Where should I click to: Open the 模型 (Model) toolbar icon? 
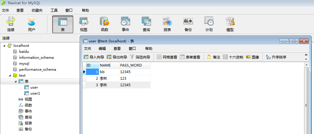tap(230, 24)
